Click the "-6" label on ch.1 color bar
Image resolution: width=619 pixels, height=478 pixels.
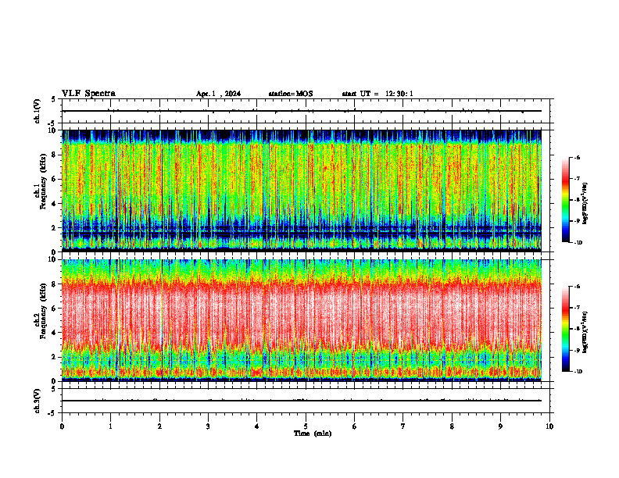[x=578, y=157]
